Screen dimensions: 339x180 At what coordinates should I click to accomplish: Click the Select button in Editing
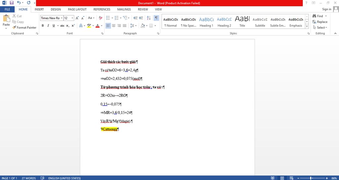point(320,28)
